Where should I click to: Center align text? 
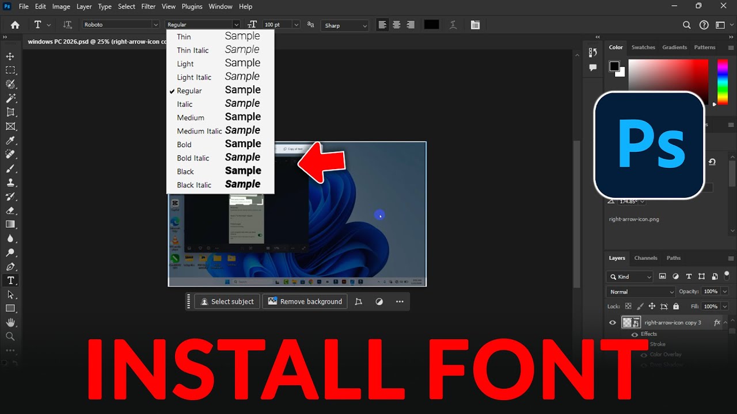coord(396,25)
